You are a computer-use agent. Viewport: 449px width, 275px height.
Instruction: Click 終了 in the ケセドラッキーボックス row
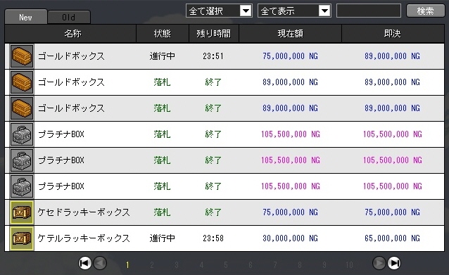[213, 212]
